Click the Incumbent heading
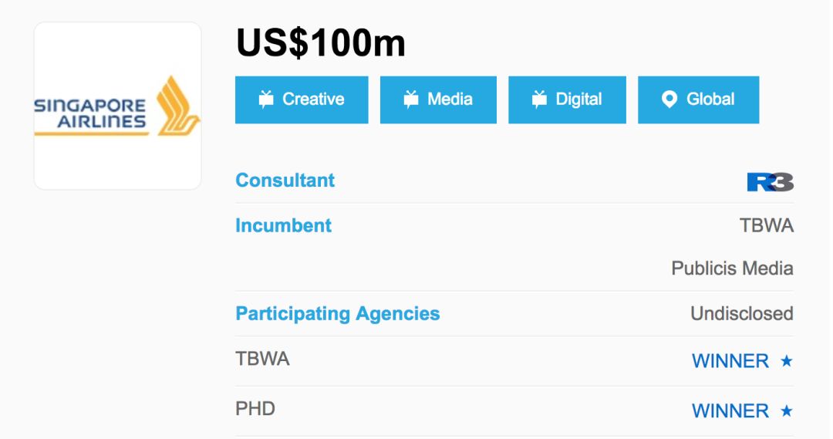 click(283, 225)
